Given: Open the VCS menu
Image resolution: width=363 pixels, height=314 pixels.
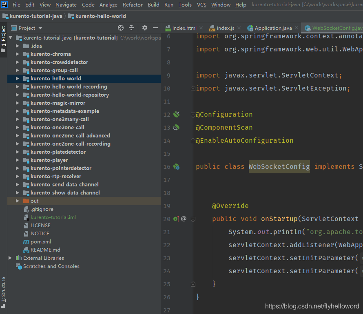Looking at the screenshot, I should (x=201, y=4).
